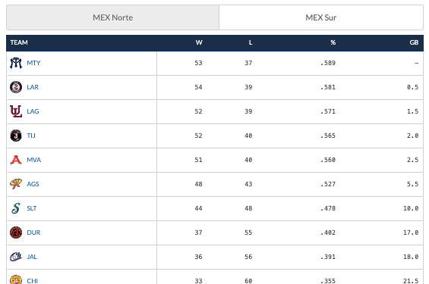Click the GB column header
The image size is (429, 284).
414,42
